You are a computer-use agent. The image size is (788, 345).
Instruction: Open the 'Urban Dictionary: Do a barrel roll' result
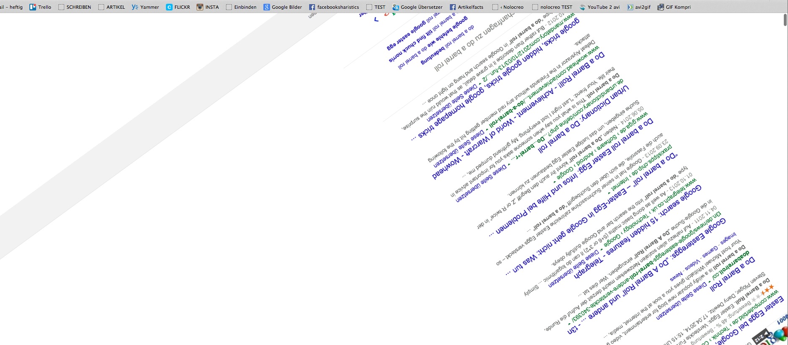(x=584, y=119)
